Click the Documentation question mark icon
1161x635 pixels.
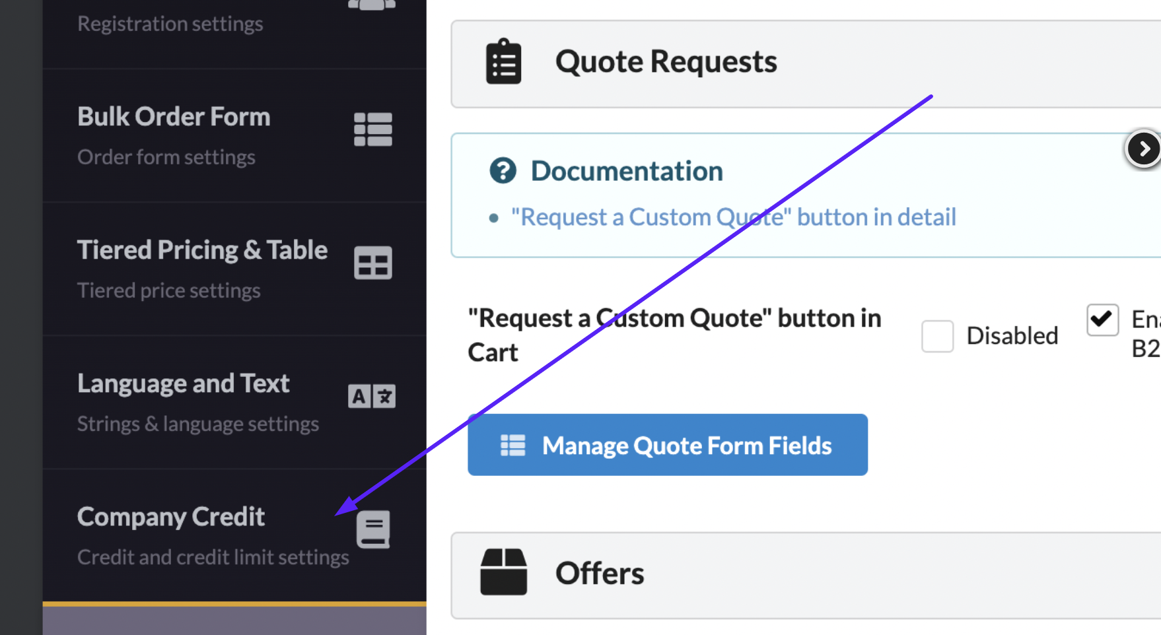[x=503, y=171]
